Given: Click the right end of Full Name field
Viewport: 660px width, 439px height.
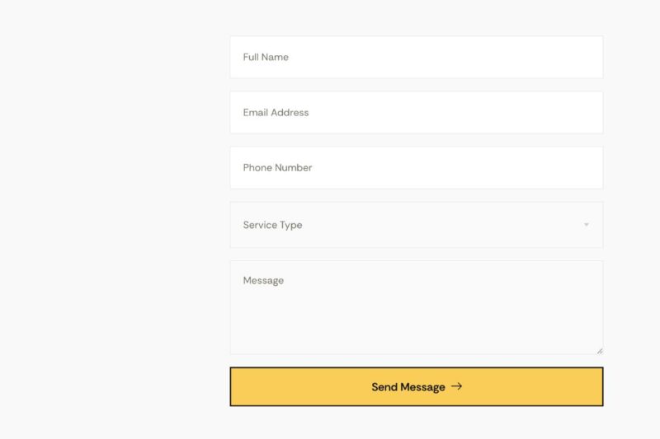Looking at the screenshot, I should [586, 57].
